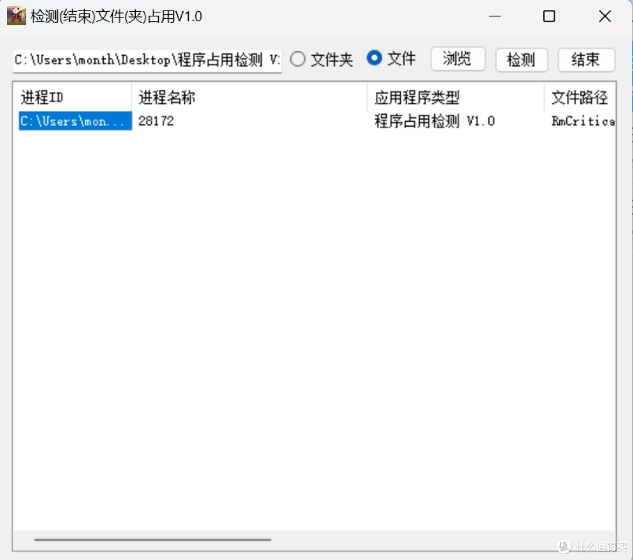Minimize the window
Viewport: 633px width, 560px height.
pyautogui.click(x=495, y=16)
